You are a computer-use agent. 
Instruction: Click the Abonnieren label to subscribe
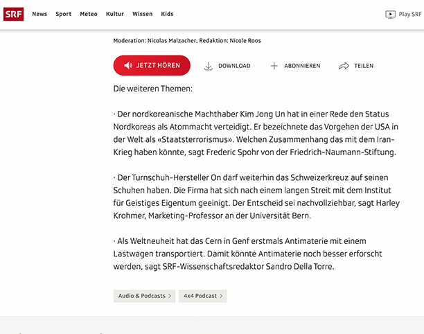[303, 66]
